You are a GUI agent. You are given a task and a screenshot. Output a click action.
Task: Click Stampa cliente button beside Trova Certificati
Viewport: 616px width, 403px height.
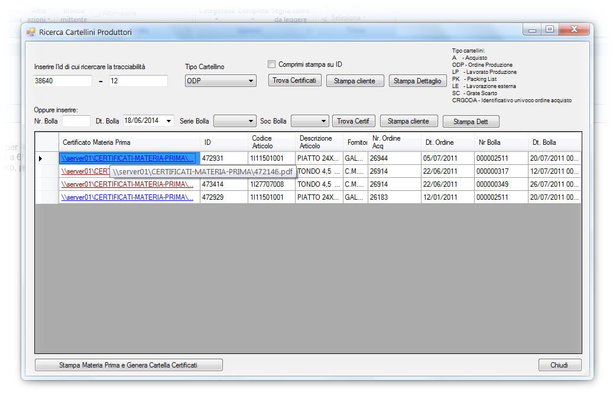click(355, 81)
